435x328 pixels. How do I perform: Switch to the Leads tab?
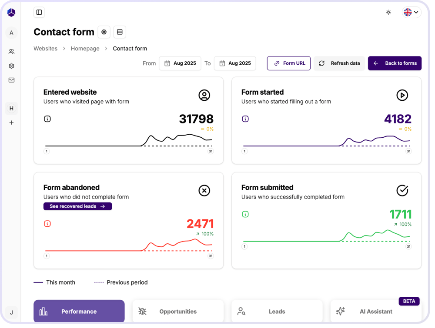(x=277, y=311)
